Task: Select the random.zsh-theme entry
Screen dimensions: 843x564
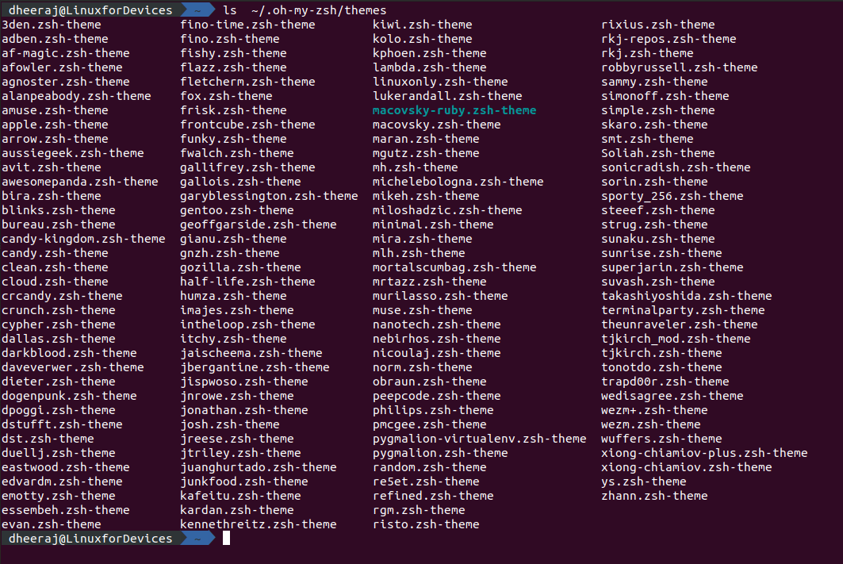Action: point(428,467)
